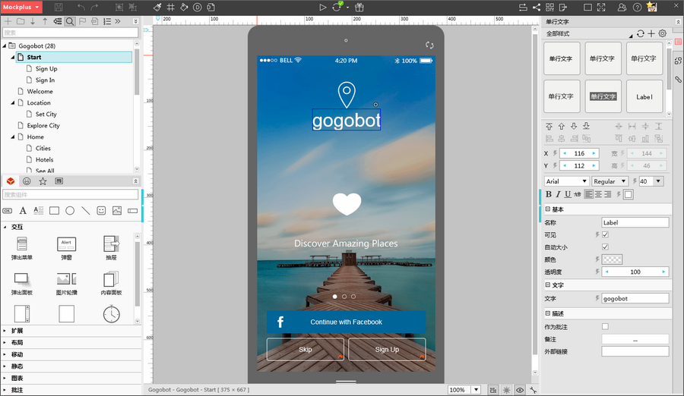Select the paint bucket tool
Image resolution: width=684 pixels, height=396 pixels.
pos(184,7)
